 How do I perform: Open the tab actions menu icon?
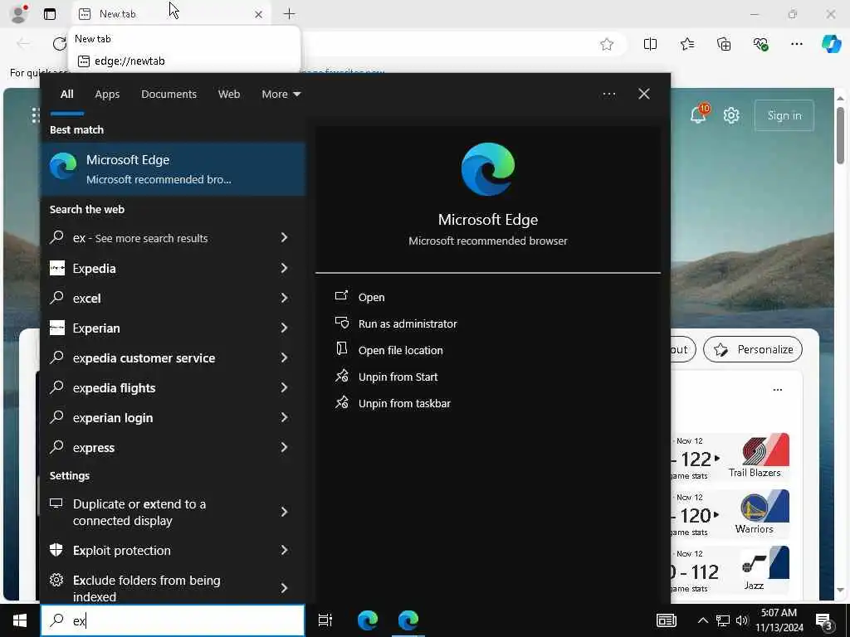point(50,14)
